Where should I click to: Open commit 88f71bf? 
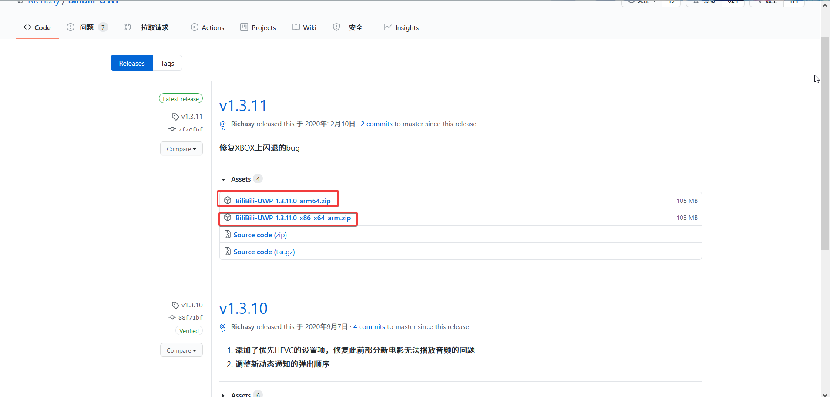(191, 318)
